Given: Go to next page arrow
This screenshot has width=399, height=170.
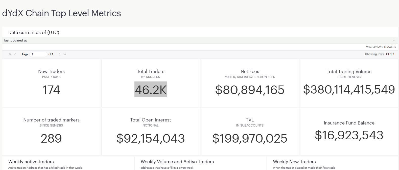Looking at the screenshot, I should click(60, 54).
